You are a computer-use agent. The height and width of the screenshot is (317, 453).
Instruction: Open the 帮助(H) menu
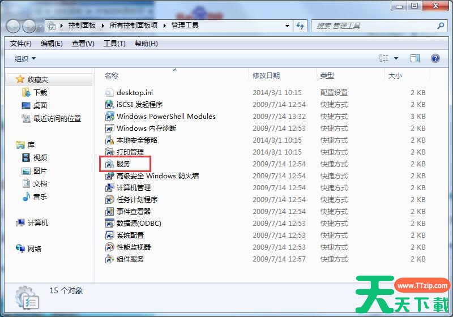click(146, 44)
